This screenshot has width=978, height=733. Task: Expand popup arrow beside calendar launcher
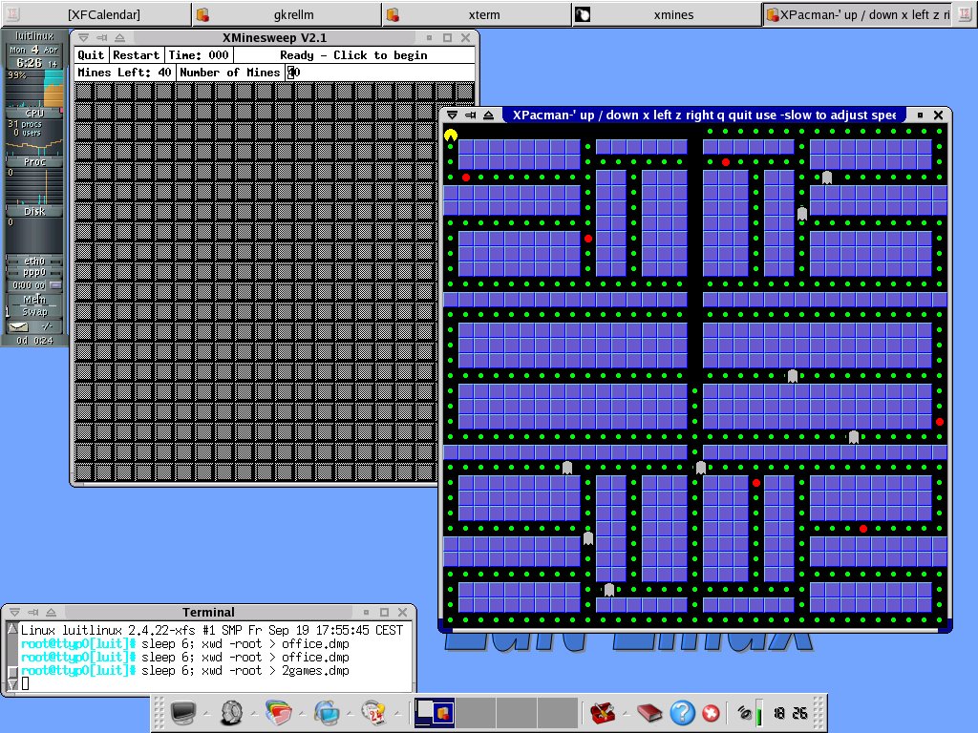coord(397,714)
